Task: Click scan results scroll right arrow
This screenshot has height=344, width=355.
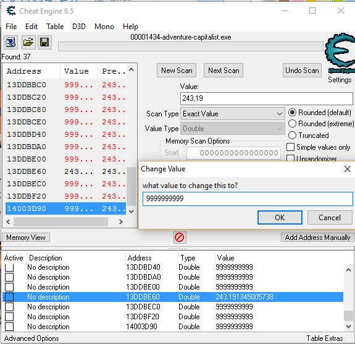Action: tap(121, 221)
